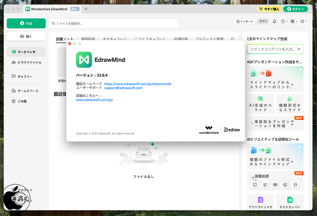The height and width of the screenshot is (216, 317).
Task: Click the first image processing tool icon
Action: 255,185
